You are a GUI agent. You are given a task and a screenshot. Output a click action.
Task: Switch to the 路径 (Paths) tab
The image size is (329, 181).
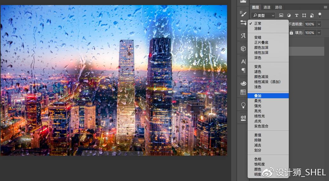278,7
